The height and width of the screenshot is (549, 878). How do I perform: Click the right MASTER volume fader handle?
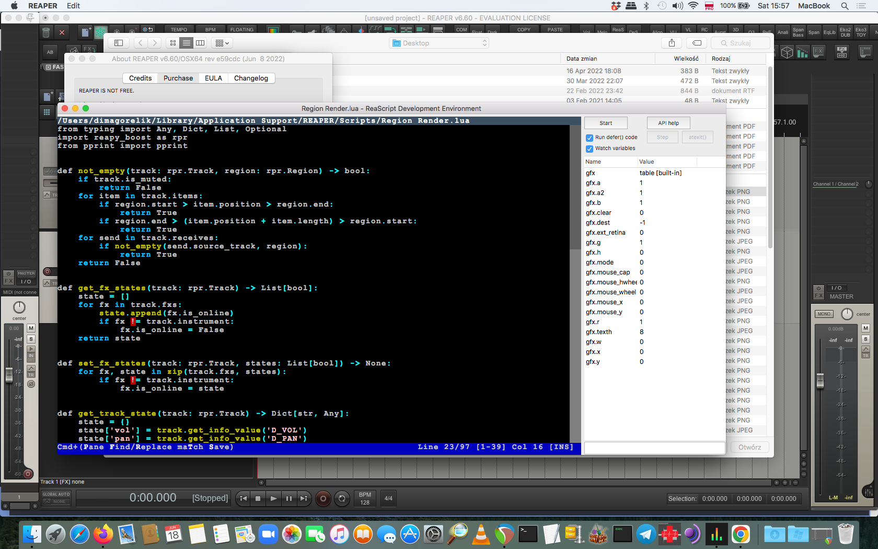pyautogui.click(x=820, y=381)
